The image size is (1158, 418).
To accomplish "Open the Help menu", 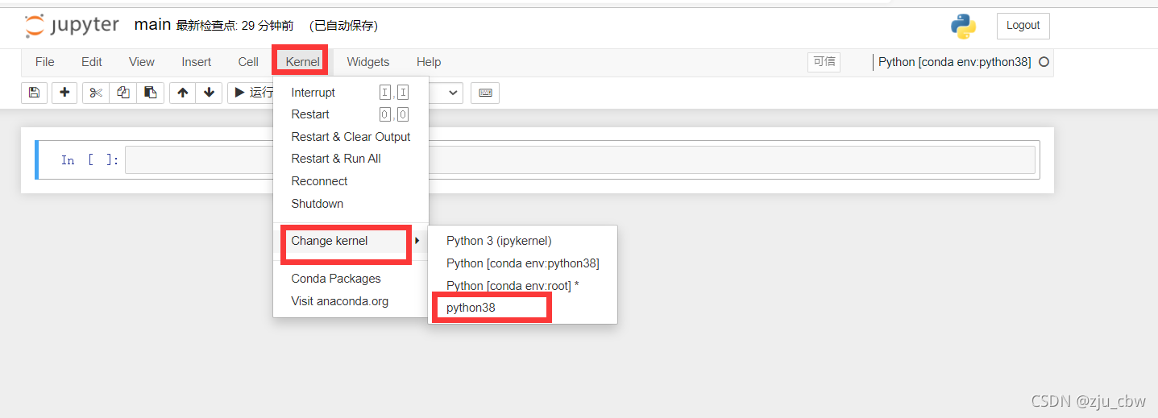I will 429,62.
